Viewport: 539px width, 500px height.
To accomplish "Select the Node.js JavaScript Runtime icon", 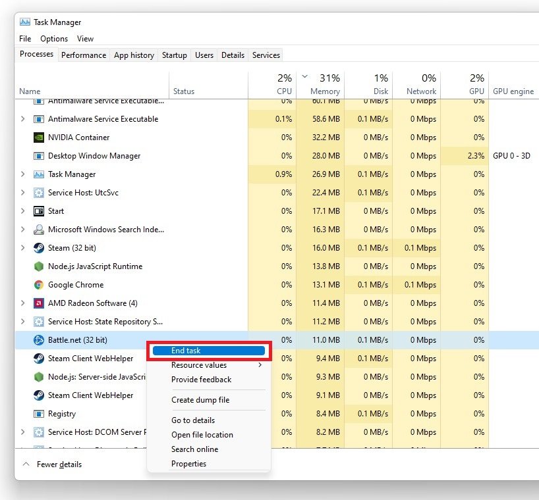I will tap(39, 266).
